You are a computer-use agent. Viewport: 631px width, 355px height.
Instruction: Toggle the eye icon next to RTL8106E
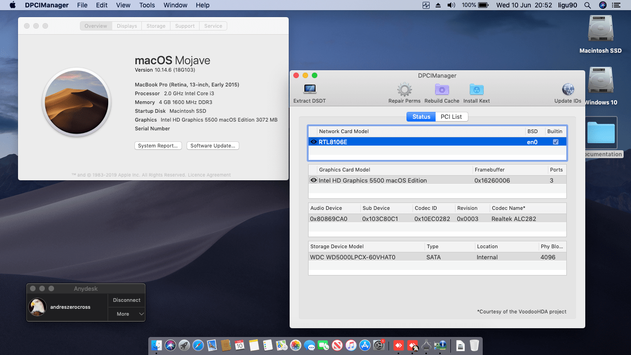coord(313,142)
